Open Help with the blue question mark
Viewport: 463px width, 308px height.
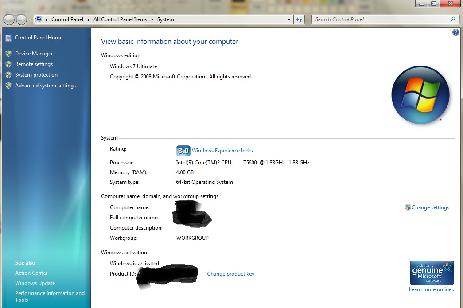[455, 32]
